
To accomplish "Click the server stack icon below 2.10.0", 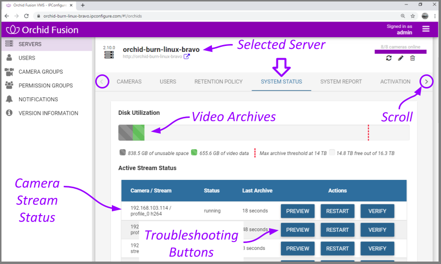I will coord(109,55).
